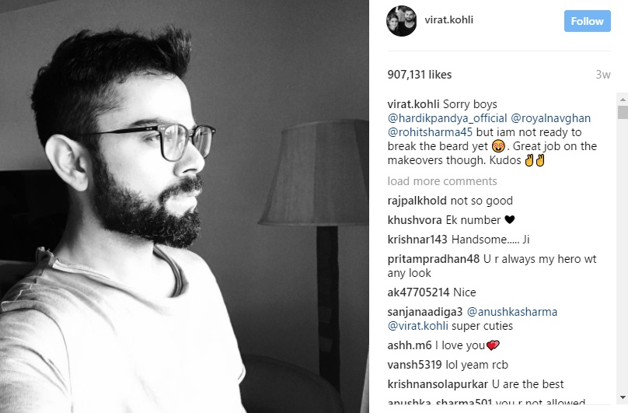
Task: Open commenter rajpalkhold's profile
Action: tap(417, 201)
